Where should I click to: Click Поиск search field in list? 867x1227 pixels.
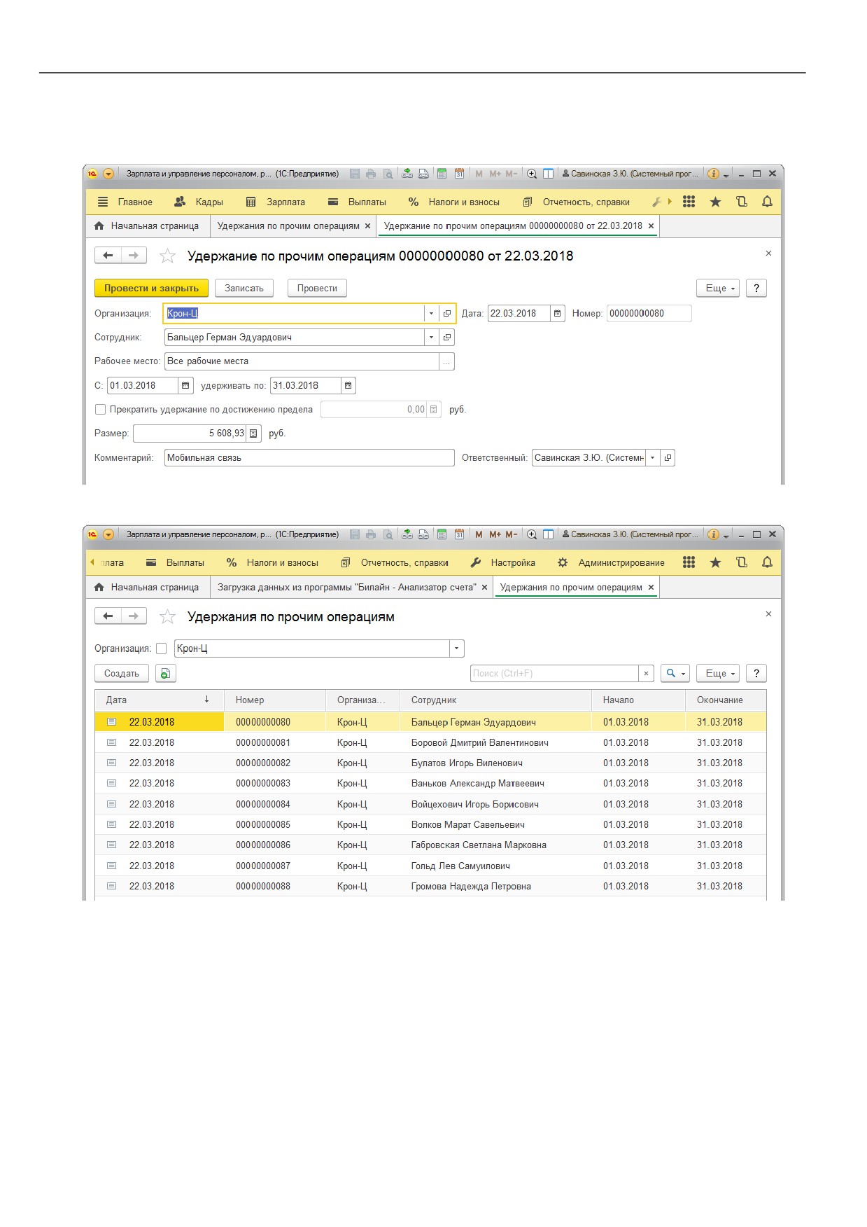(x=554, y=673)
